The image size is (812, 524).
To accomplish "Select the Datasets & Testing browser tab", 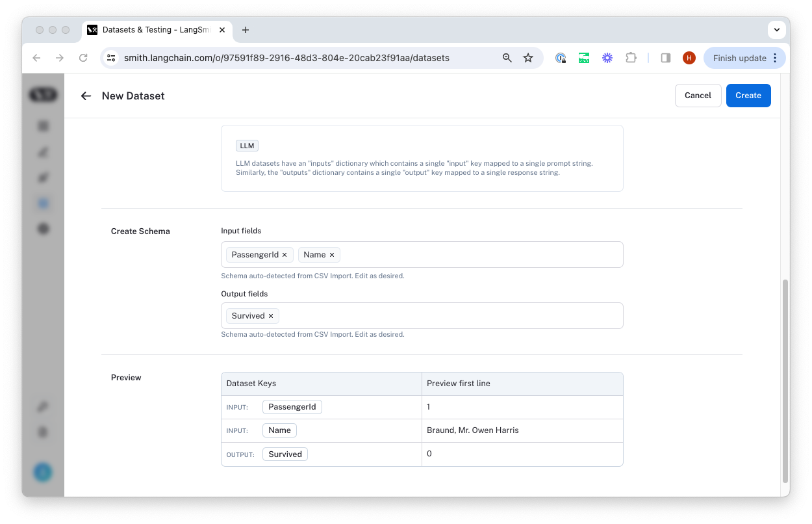I will coord(156,30).
